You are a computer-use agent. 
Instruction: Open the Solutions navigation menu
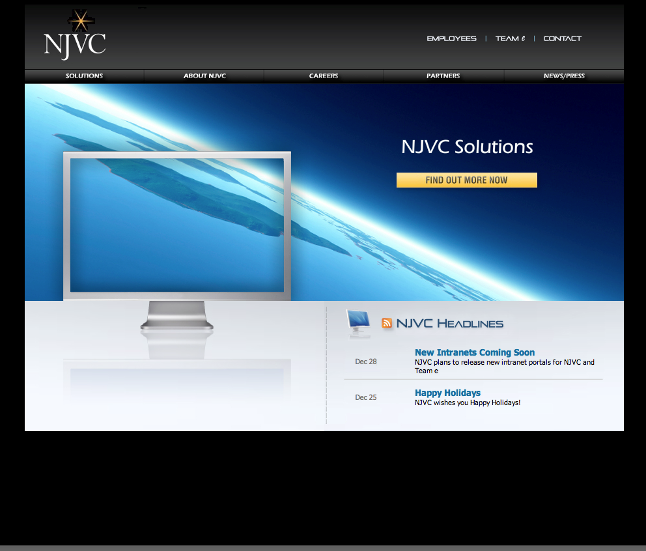(x=84, y=76)
